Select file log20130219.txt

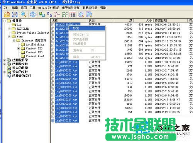pyautogui.click(x=66, y=108)
